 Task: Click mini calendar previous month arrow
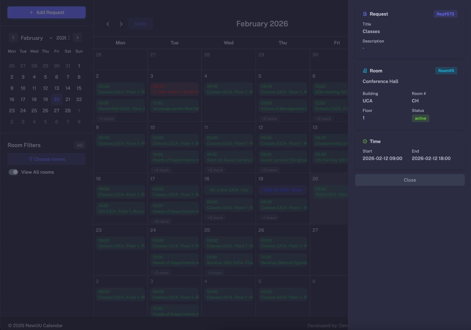pyautogui.click(x=13, y=38)
